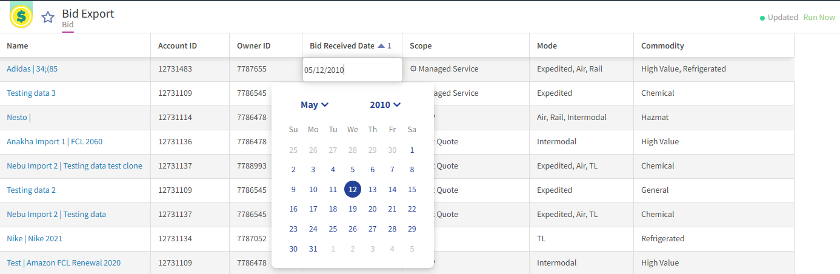Image resolution: width=840 pixels, height=274 pixels.
Task: Click the Run Now link
Action: pos(819,18)
